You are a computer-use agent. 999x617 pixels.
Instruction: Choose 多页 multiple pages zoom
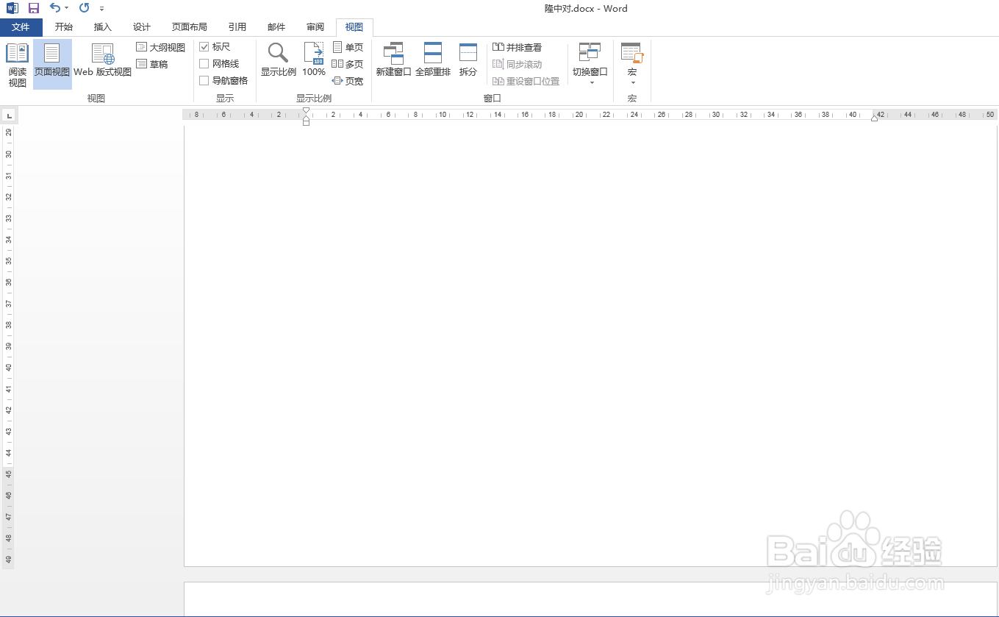click(348, 64)
